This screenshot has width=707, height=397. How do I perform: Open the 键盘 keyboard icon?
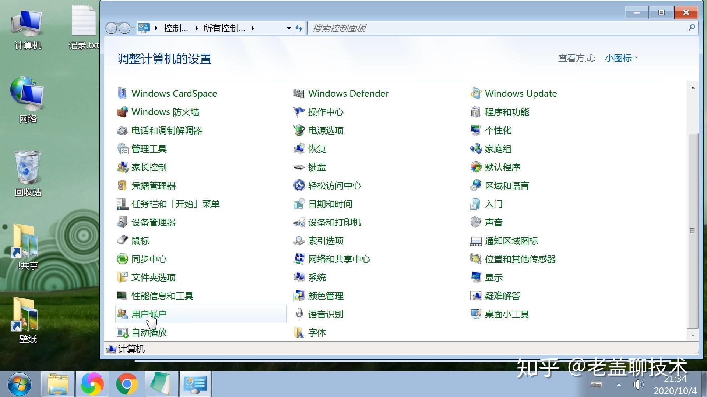pyautogui.click(x=299, y=167)
